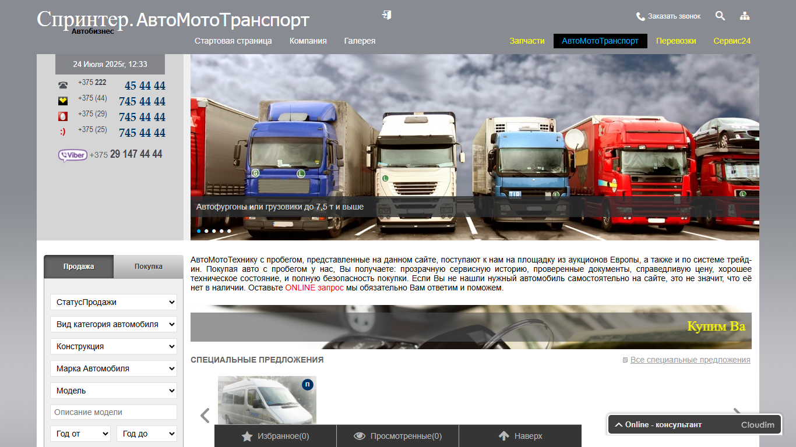Click the Автофургоны или грузовики slide caption

[x=280, y=207]
